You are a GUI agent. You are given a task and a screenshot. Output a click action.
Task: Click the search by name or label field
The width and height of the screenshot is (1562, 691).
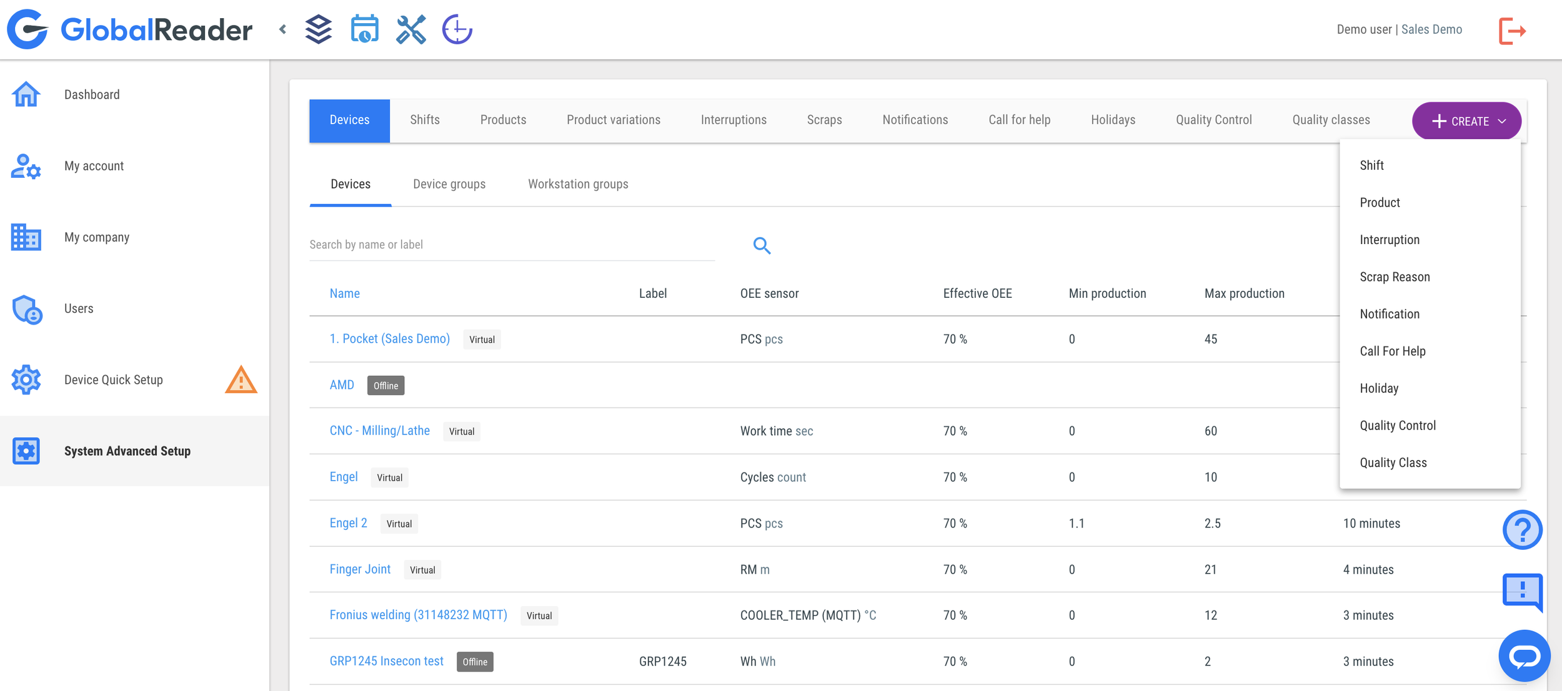[x=512, y=245]
